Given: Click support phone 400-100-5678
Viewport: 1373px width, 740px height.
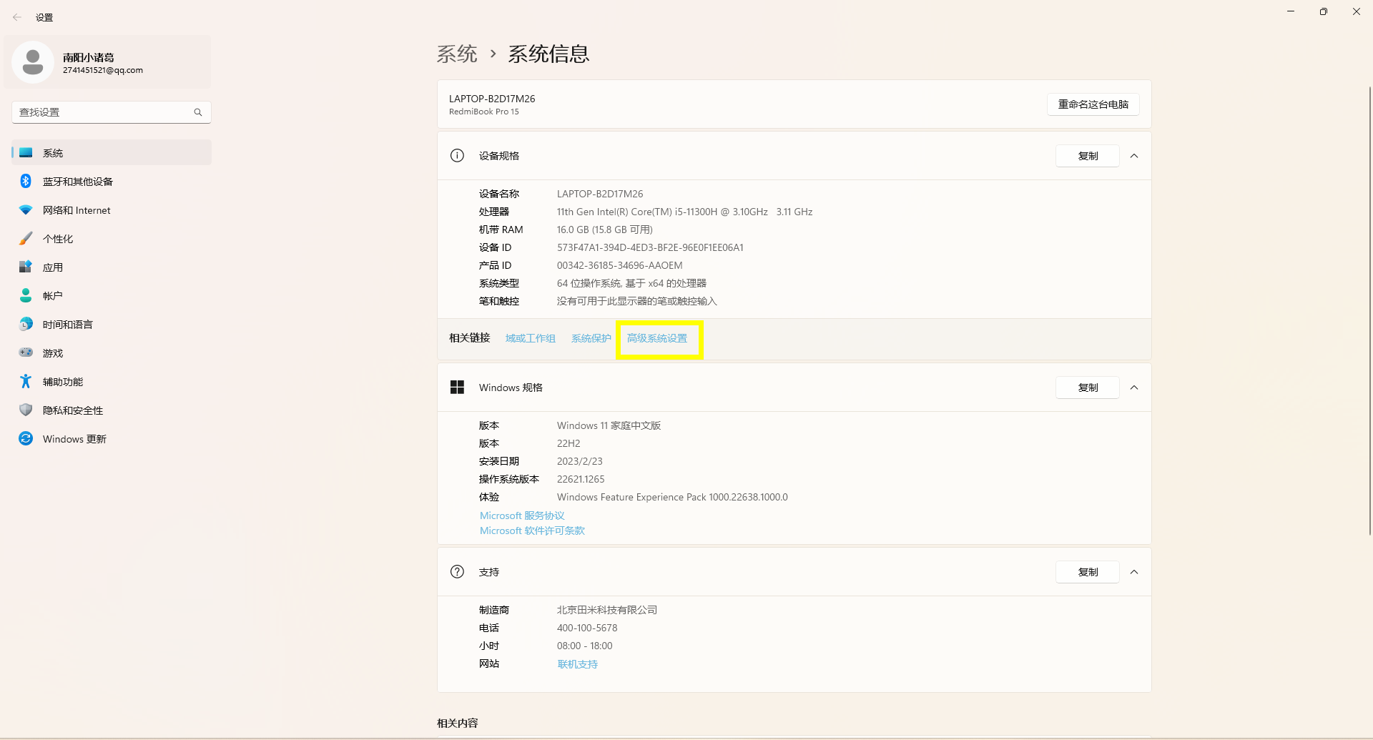Looking at the screenshot, I should pyautogui.click(x=587, y=628).
